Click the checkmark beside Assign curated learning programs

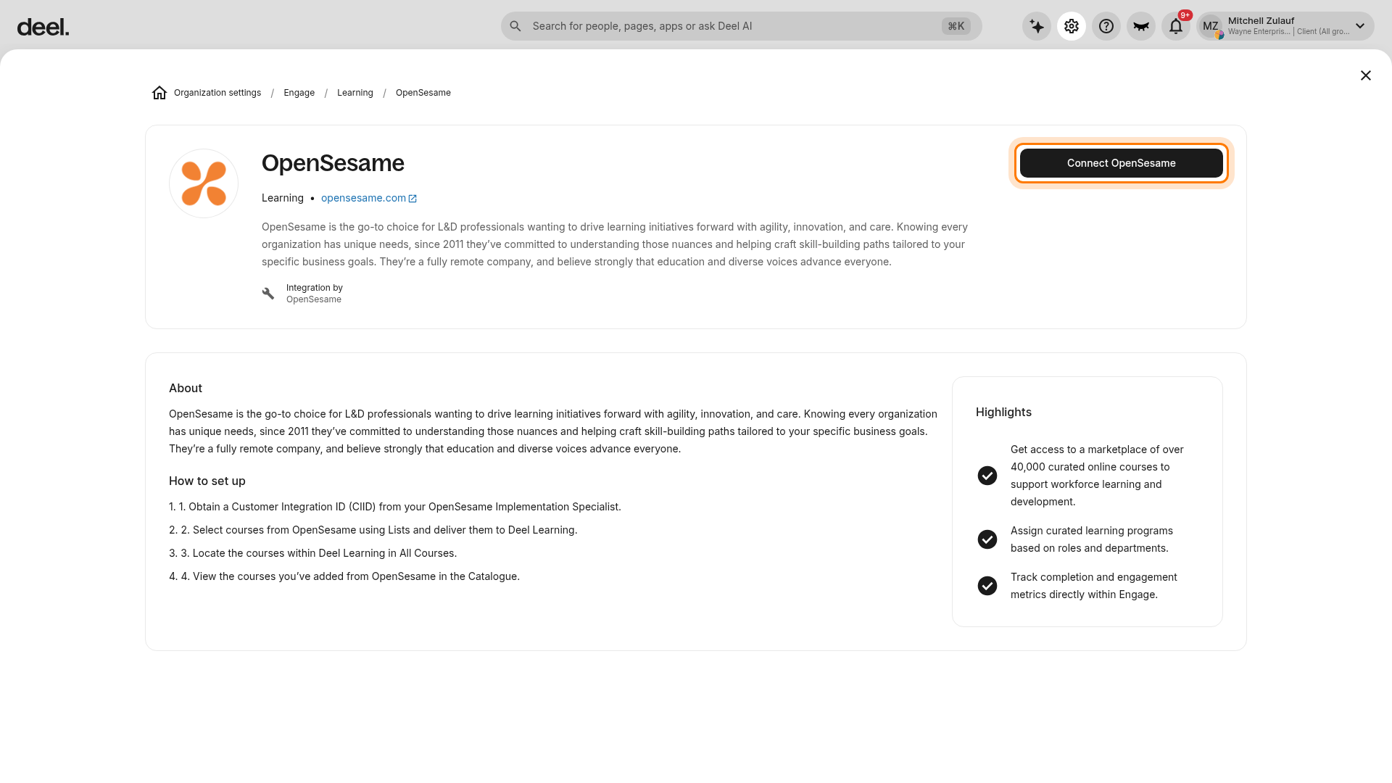tap(987, 539)
